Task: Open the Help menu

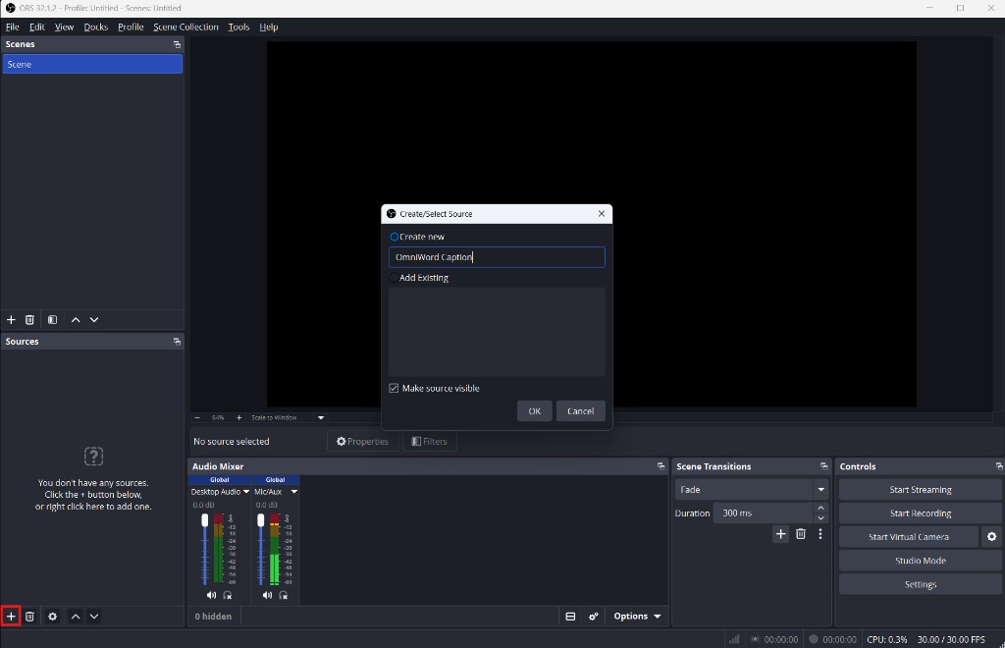Action: 269,27
